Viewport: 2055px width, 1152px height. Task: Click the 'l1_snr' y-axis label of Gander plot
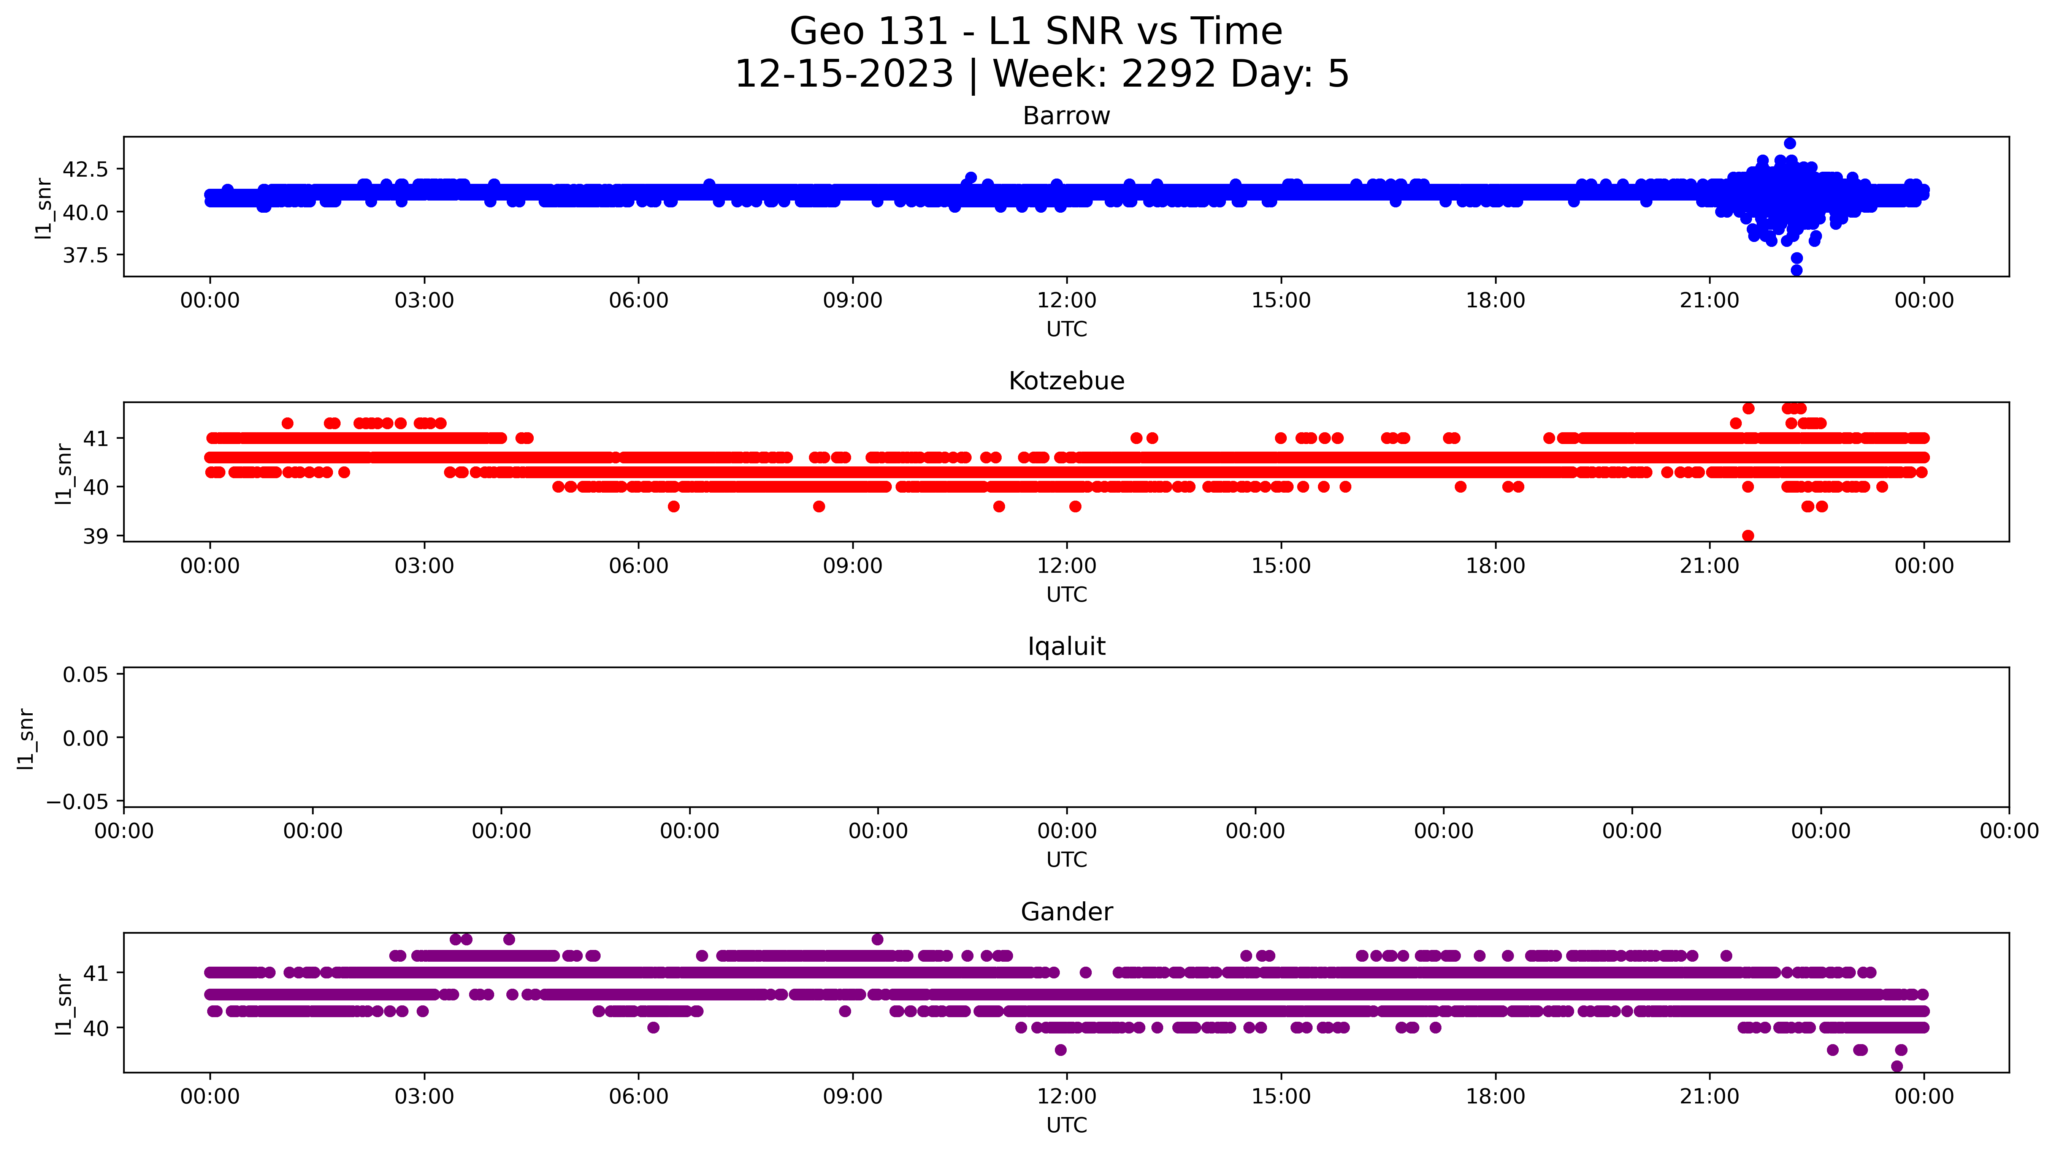tap(64, 1005)
